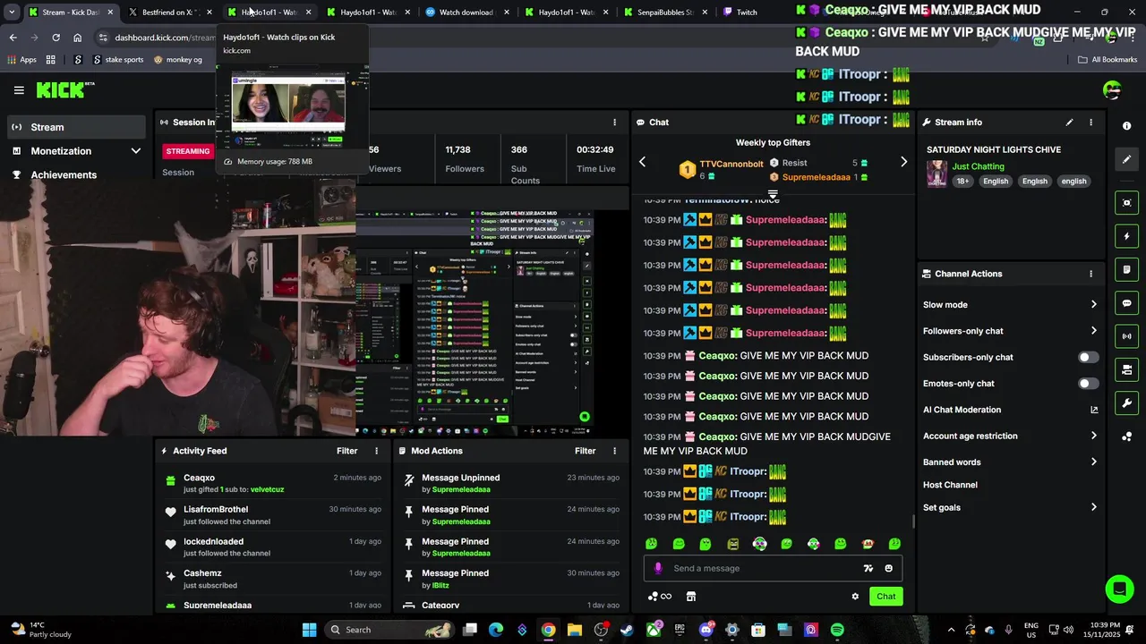
Task: Open the user profile avatar menu
Action: (x=1112, y=89)
